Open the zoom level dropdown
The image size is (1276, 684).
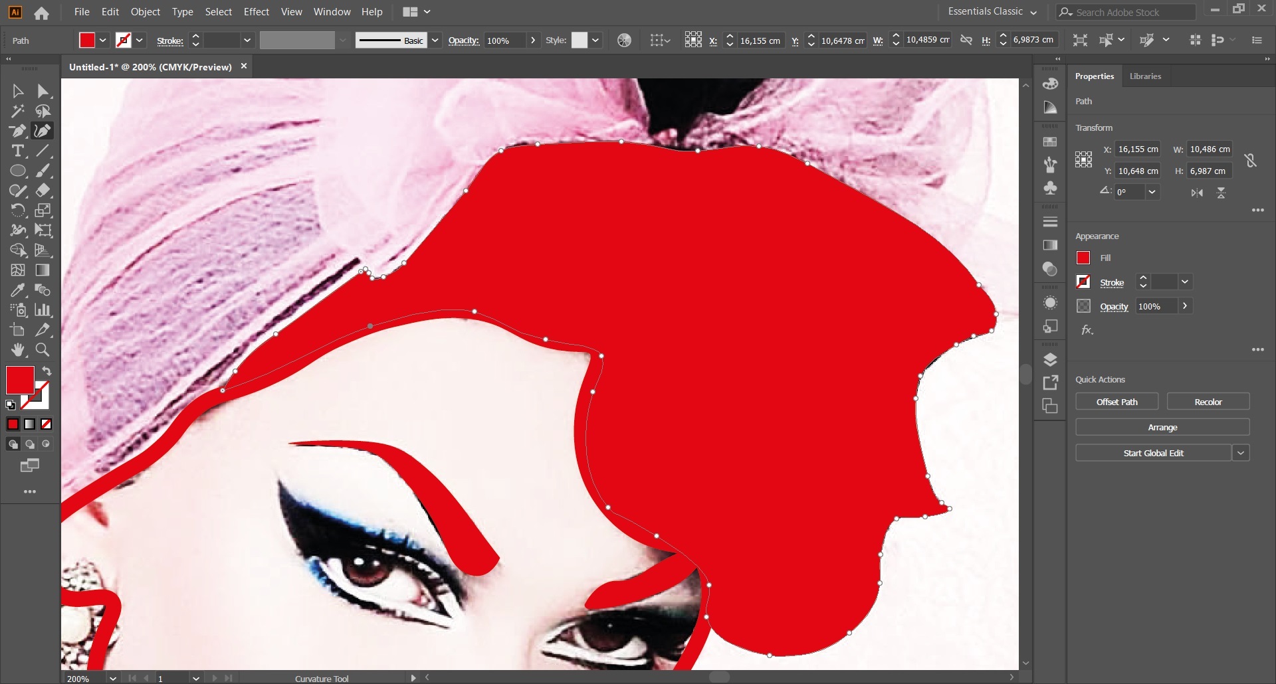click(x=113, y=678)
